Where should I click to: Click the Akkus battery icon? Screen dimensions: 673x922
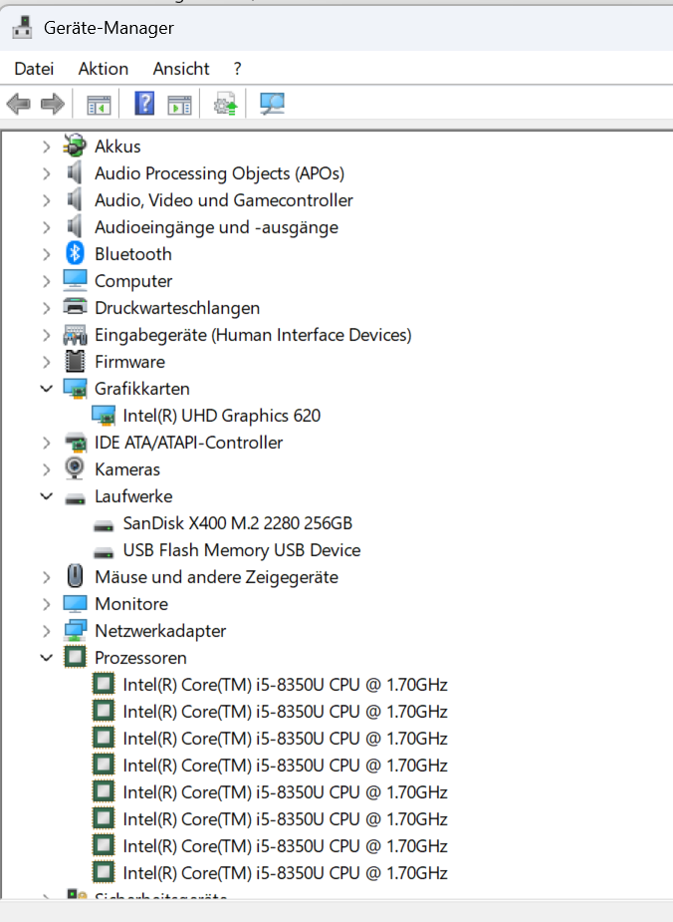75,146
